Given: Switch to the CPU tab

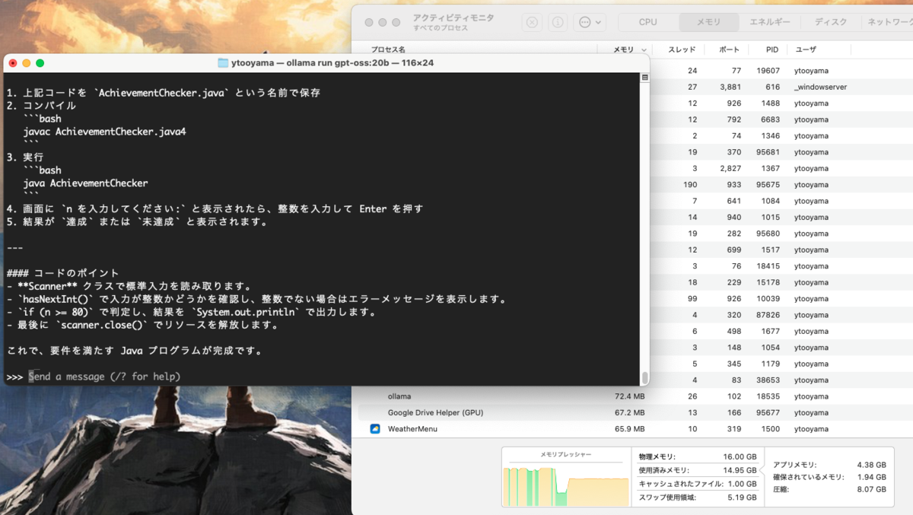Looking at the screenshot, I should (647, 22).
